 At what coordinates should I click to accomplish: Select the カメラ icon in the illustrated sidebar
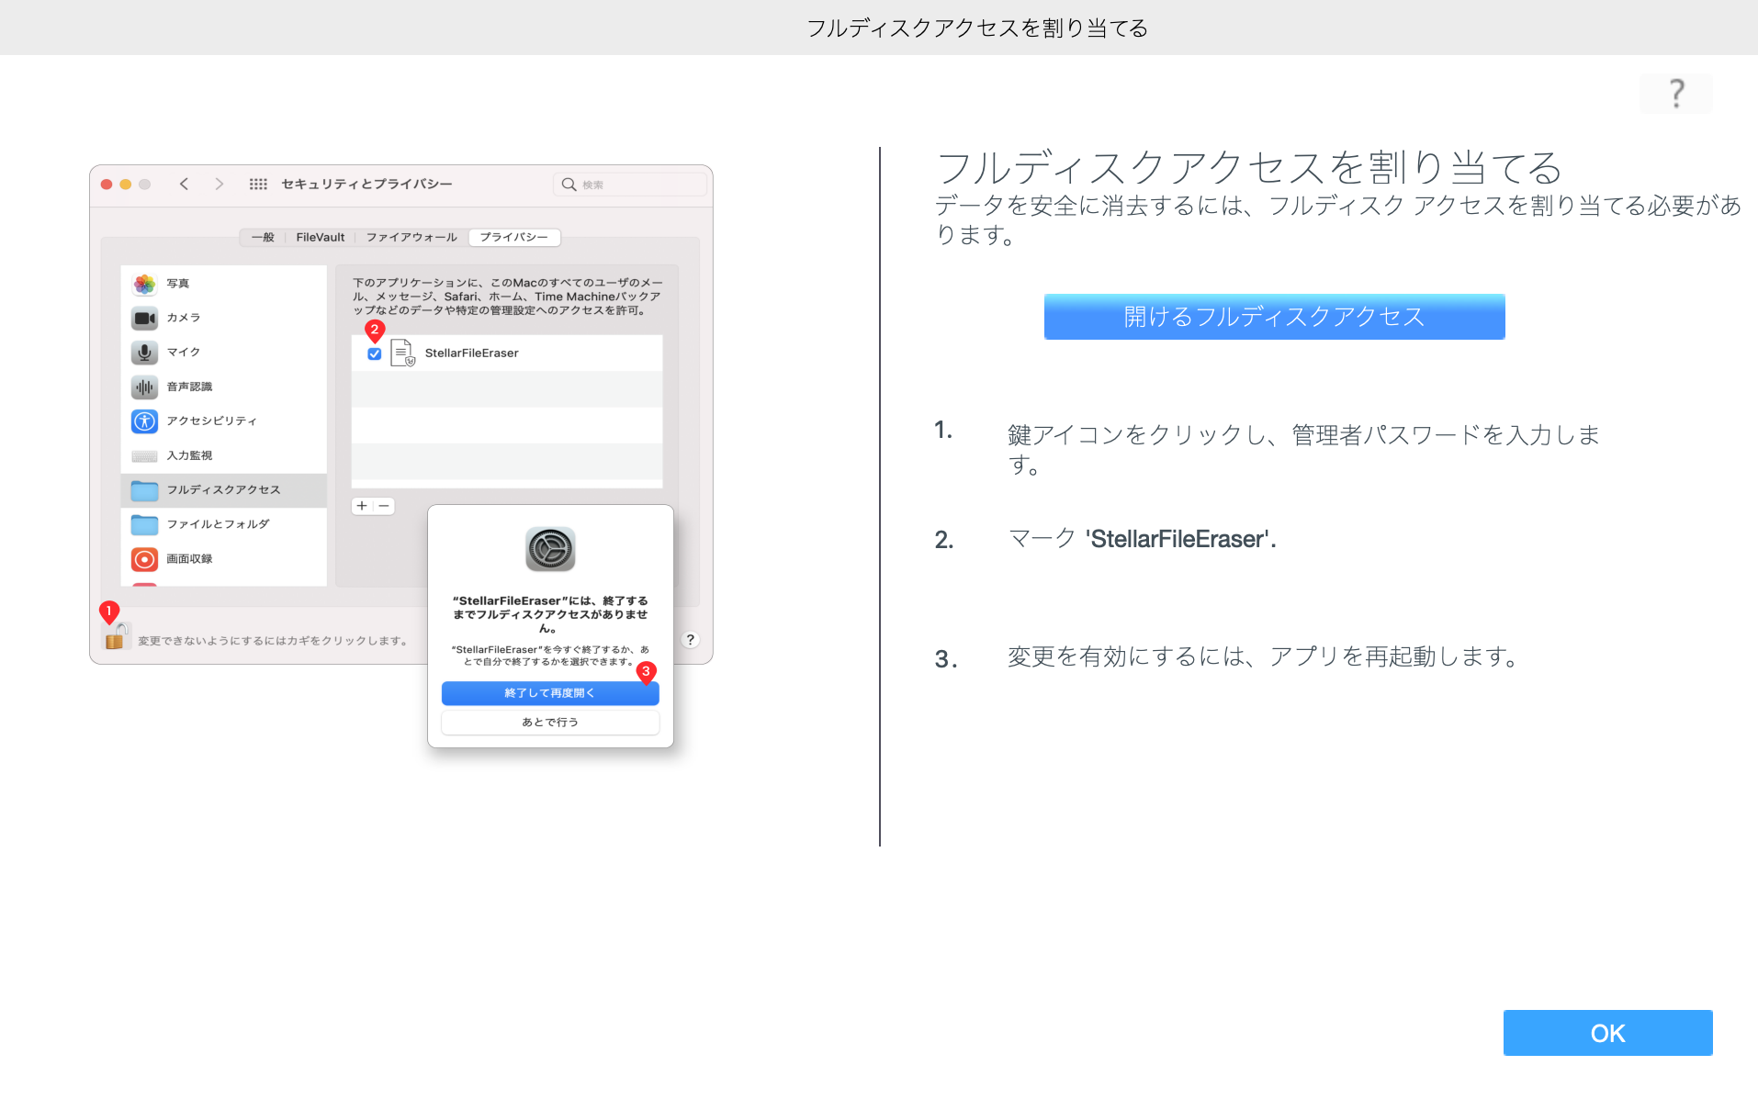144,318
